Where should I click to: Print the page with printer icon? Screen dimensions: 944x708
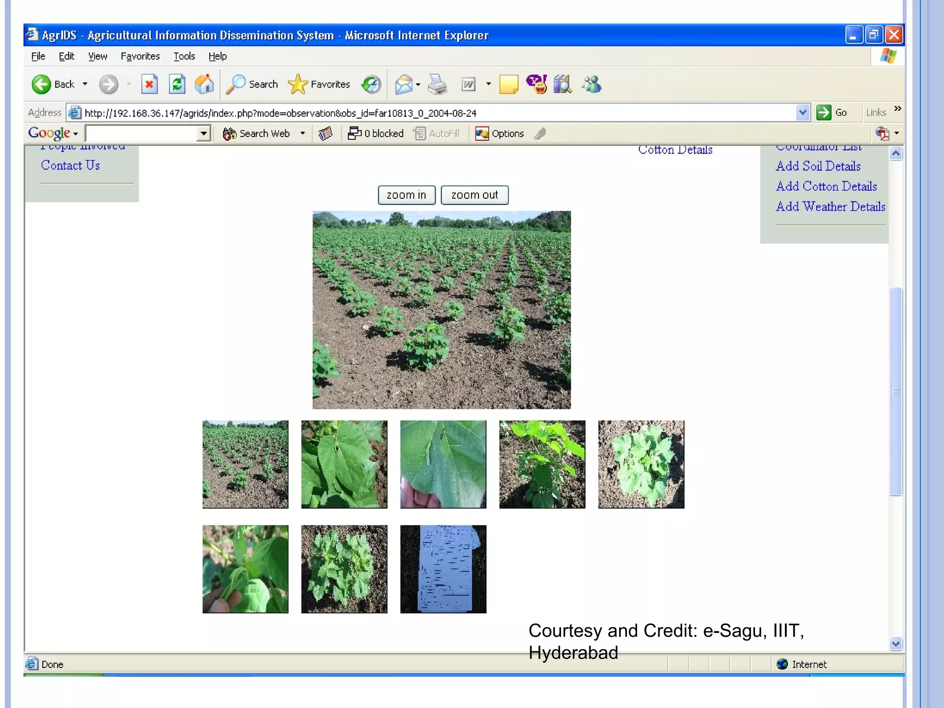tap(437, 84)
